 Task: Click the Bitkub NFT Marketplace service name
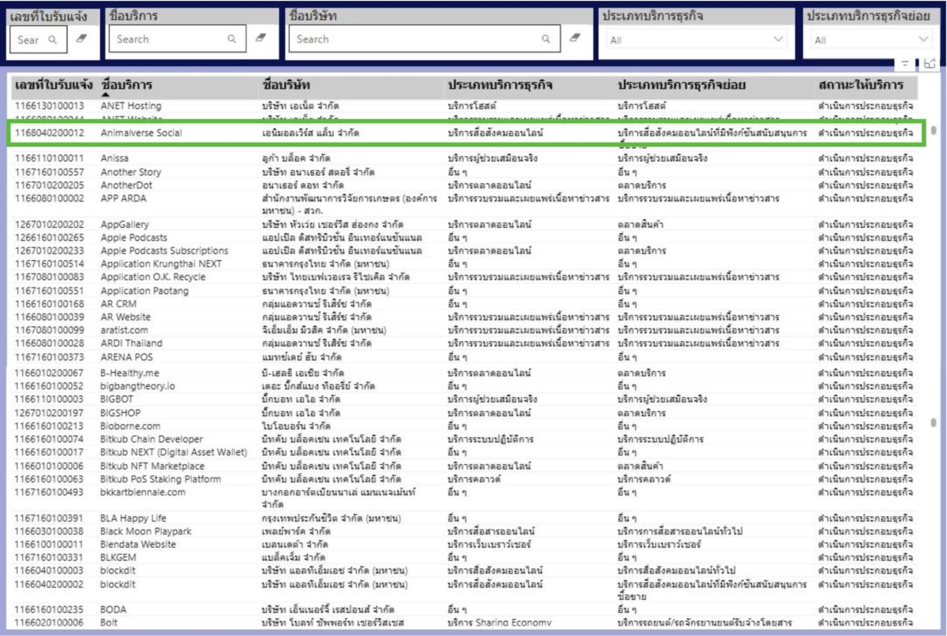point(152,466)
